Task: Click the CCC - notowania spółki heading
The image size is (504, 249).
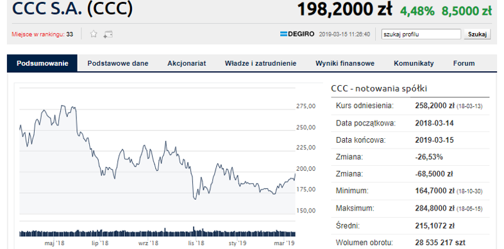Action: pyautogui.click(x=379, y=88)
